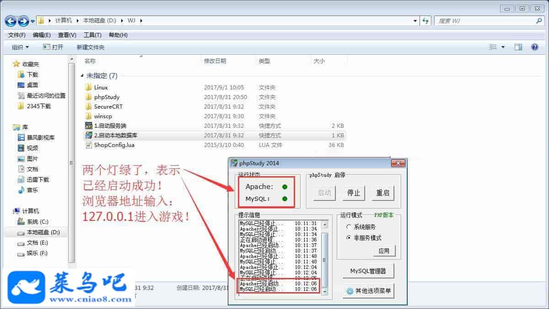
Task: Click the search magnifier icon
Action: (x=538, y=21)
